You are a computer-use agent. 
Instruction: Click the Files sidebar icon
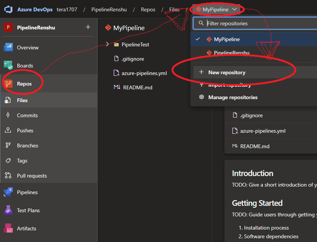point(8,100)
